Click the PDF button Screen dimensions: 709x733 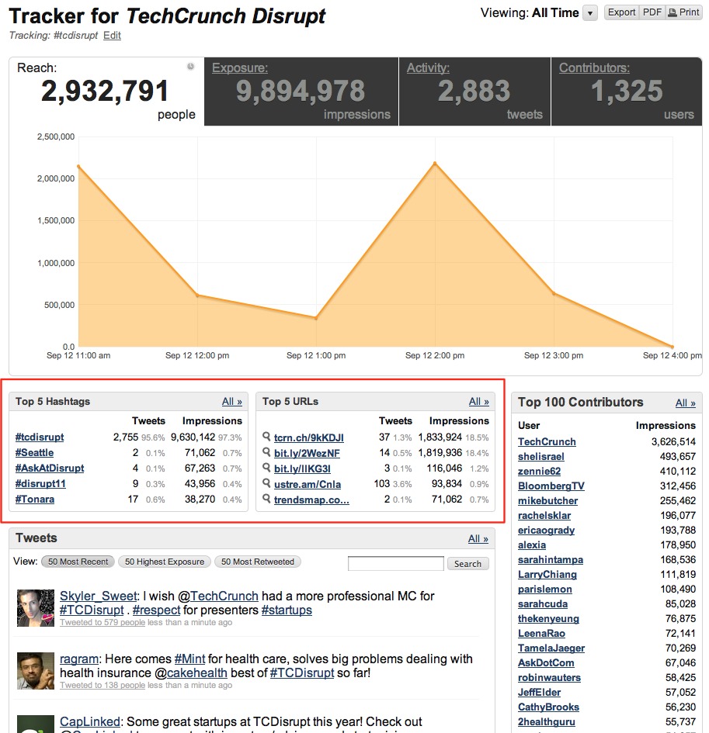pos(652,12)
